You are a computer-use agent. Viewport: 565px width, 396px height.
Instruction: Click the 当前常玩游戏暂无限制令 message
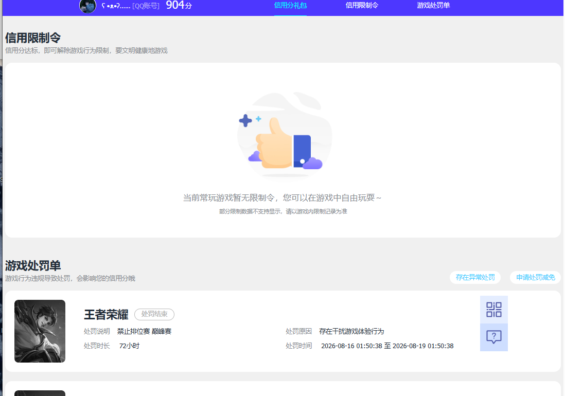pyautogui.click(x=282, y=197)
